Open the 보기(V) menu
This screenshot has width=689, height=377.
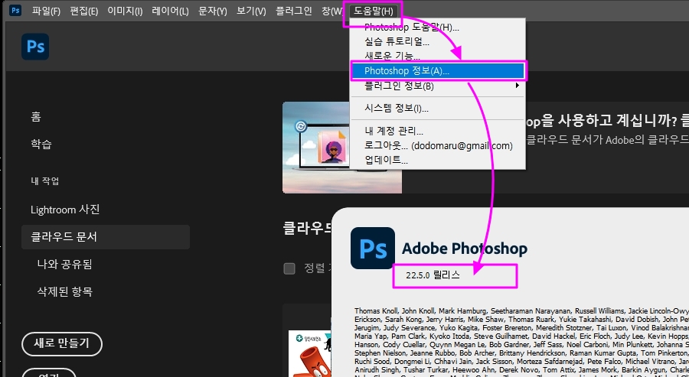(x=251, y=11)
